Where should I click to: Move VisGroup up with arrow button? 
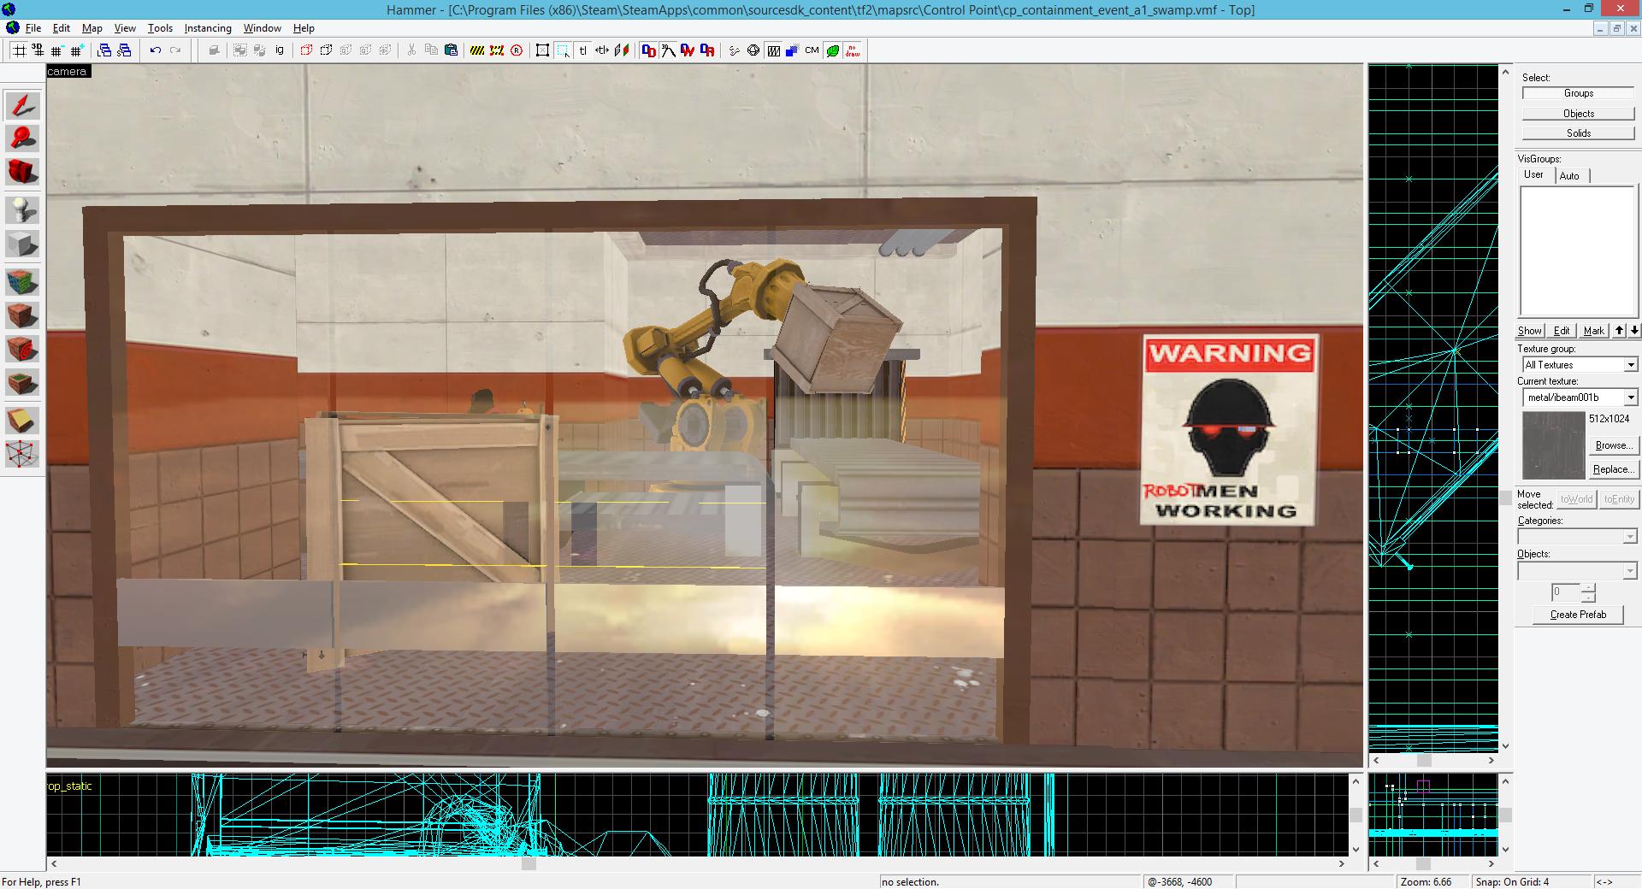point(1620,331)
